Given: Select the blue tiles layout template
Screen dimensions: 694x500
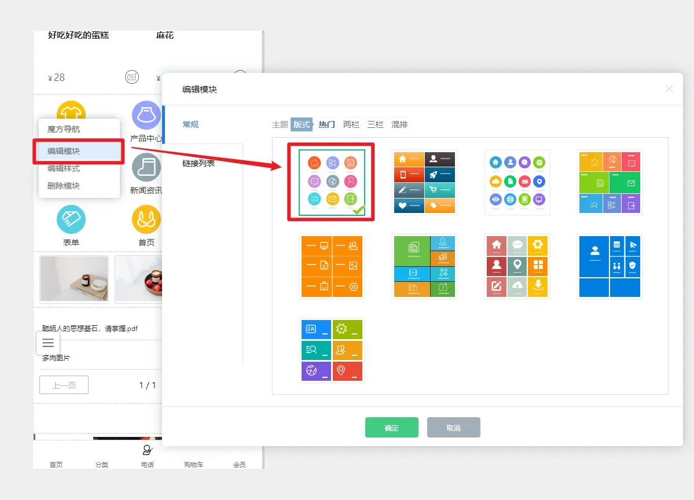Looking at the screenshot, I should (x=609, y=266).
